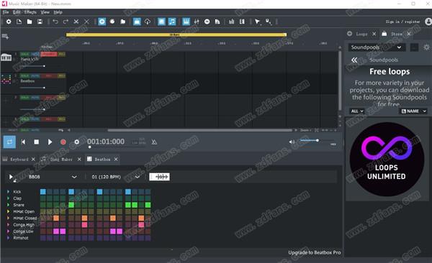Image resolution: width=432 pixels, height=263 pixels.
Task: Toggle the piano Keyboard view icon
Action: click(x=186, y=22)
